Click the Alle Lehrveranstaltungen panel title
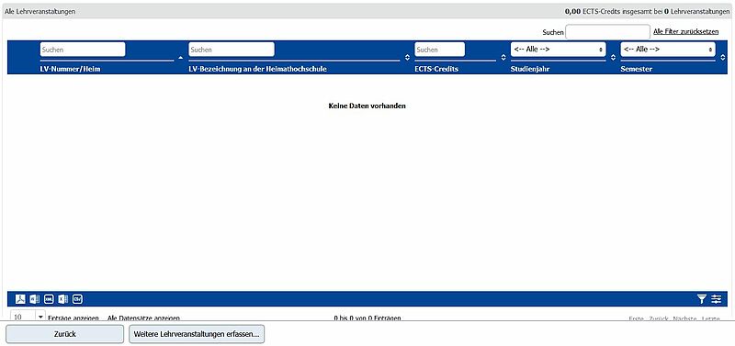The image size is (735, 346). point(40,11)
